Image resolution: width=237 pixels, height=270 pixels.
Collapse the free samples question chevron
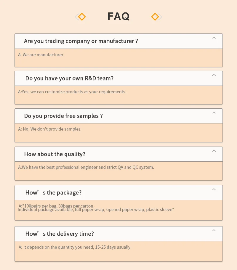pyautogui.click(x=214, y=113)
